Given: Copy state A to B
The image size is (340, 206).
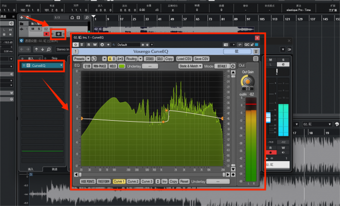Looking at the screenshot, I should coord(120,59).
